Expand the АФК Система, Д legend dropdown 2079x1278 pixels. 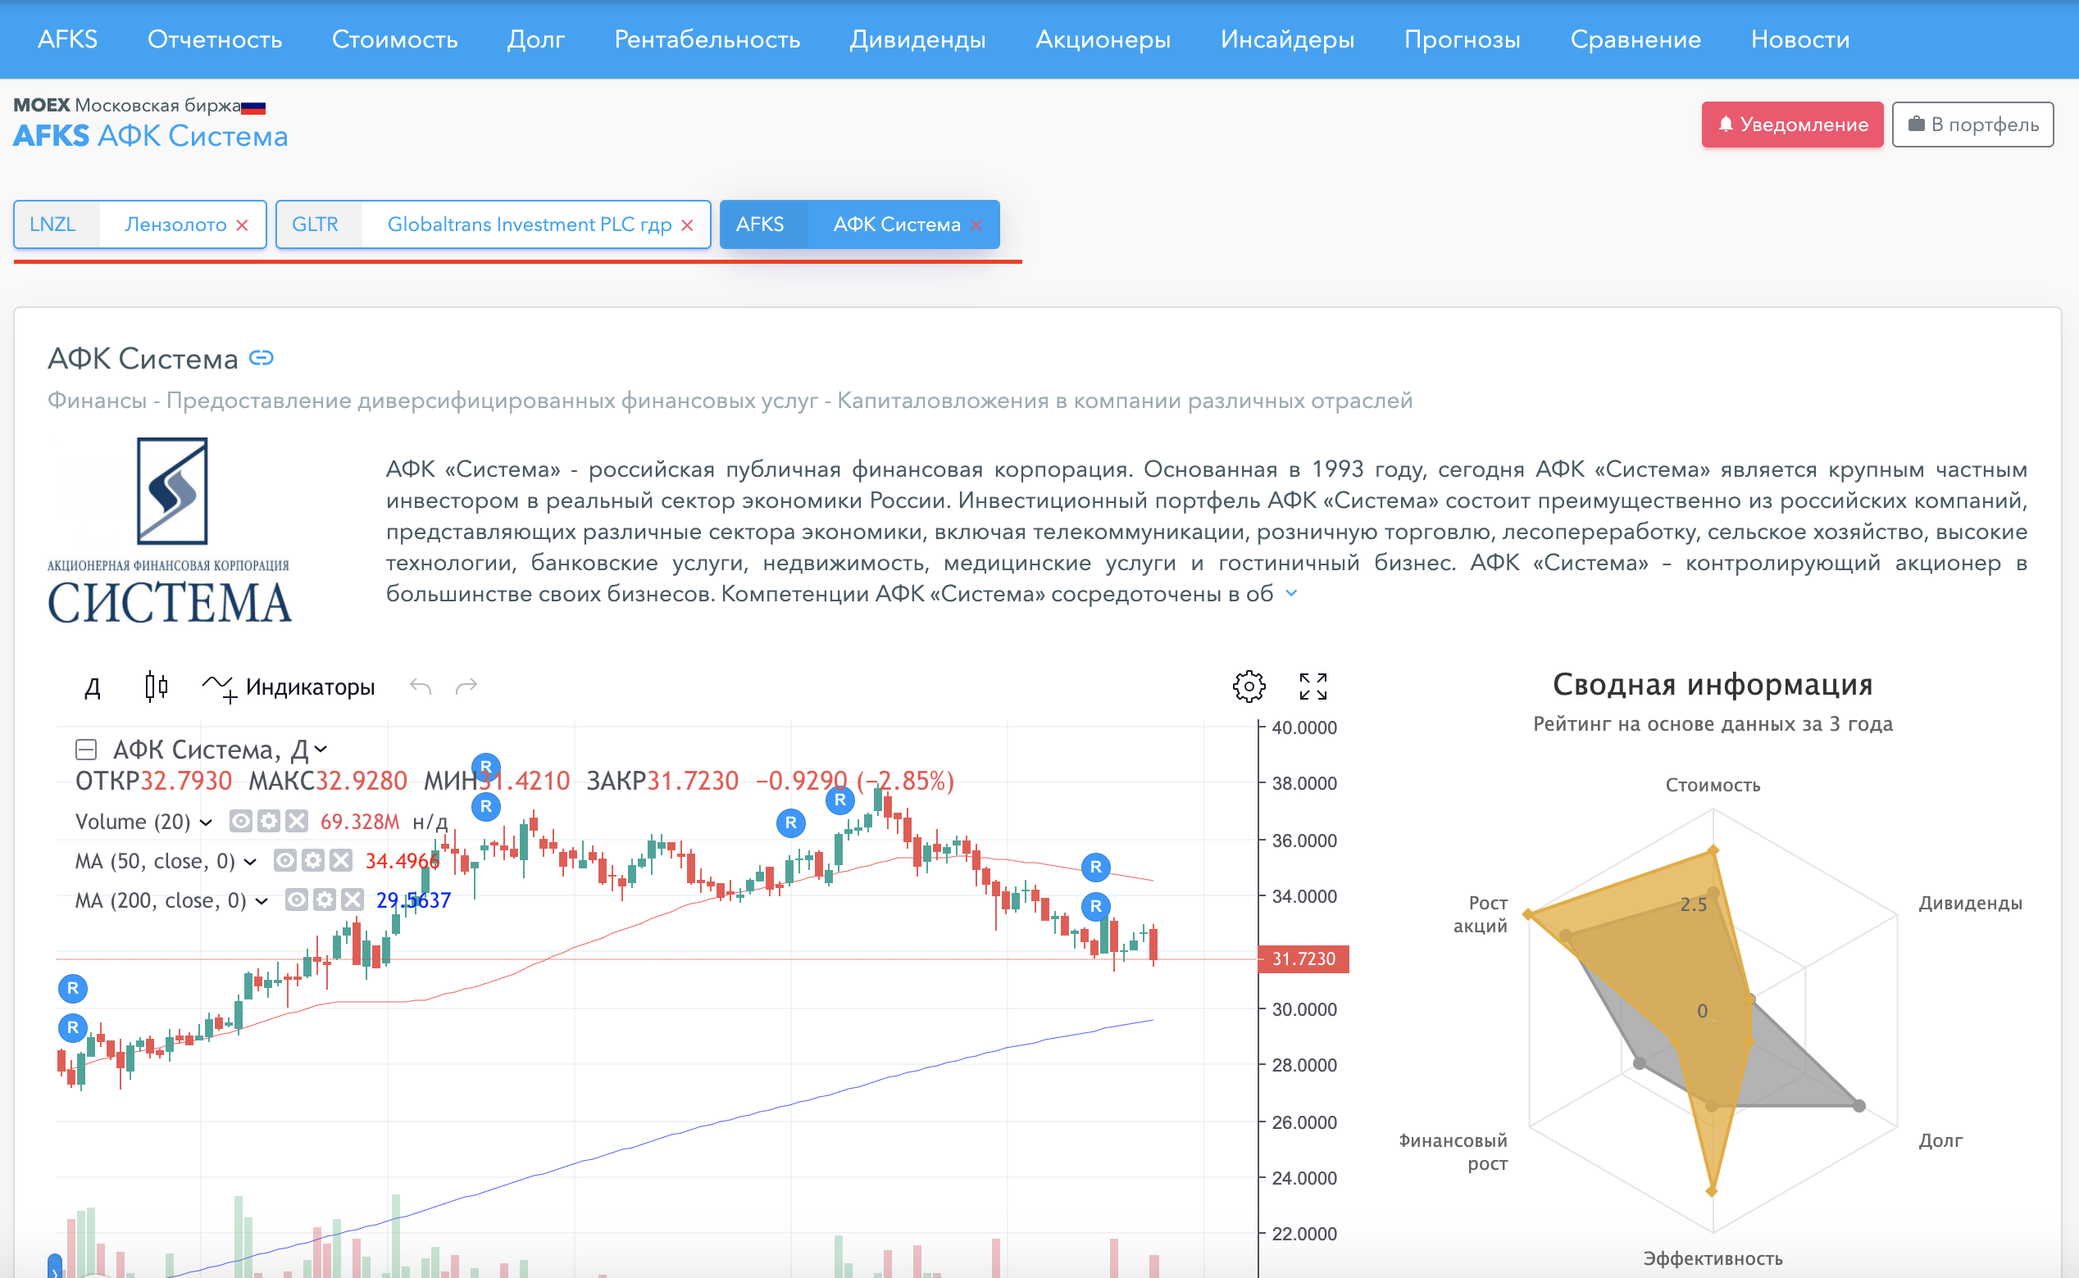click(321, 749)
